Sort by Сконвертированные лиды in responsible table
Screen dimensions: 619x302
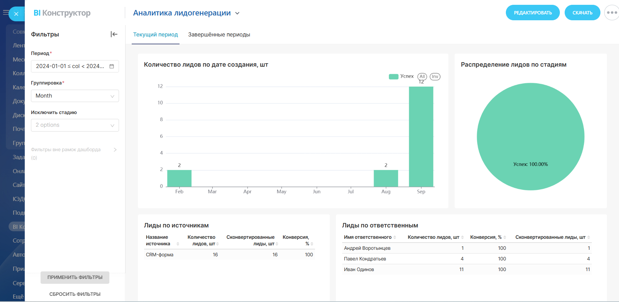click(x=588, y=237)
